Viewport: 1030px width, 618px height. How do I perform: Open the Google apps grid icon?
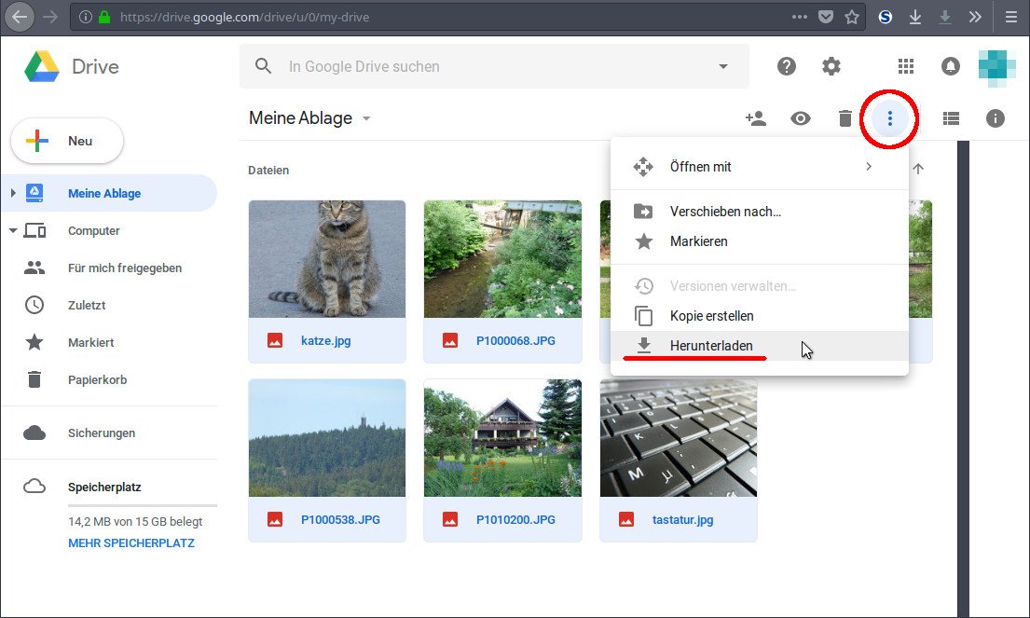click(x=904, y=66)
